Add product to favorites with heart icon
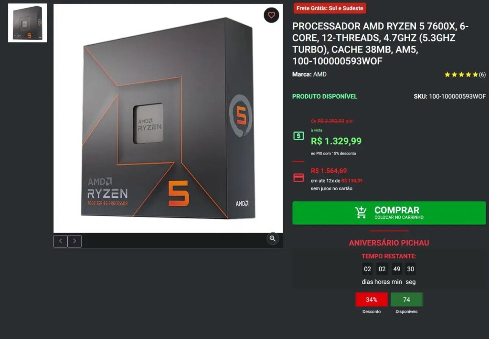The width and height of the screenshot is (489, 339). tap(271, 15)
